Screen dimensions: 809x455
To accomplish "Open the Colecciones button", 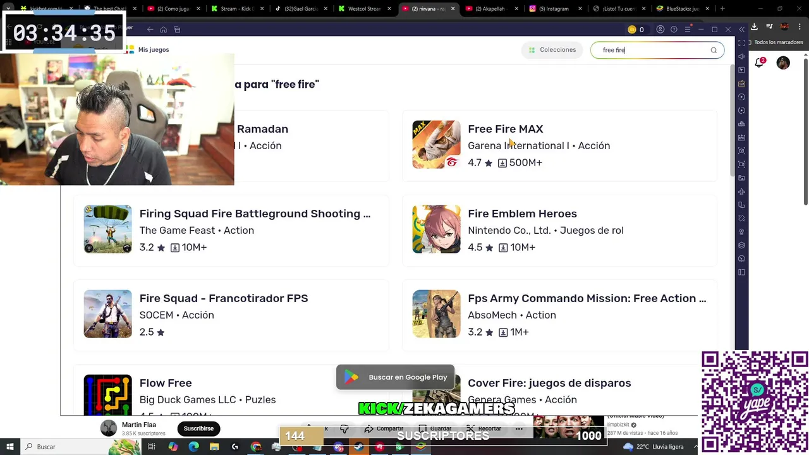I will 552,50.
